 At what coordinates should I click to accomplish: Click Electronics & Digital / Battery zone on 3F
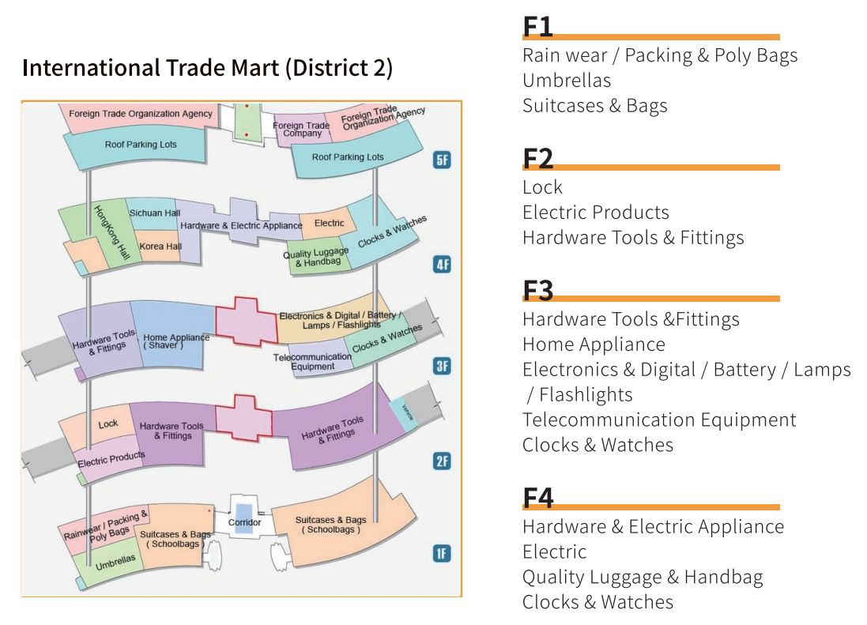click(x=332, y=319)
